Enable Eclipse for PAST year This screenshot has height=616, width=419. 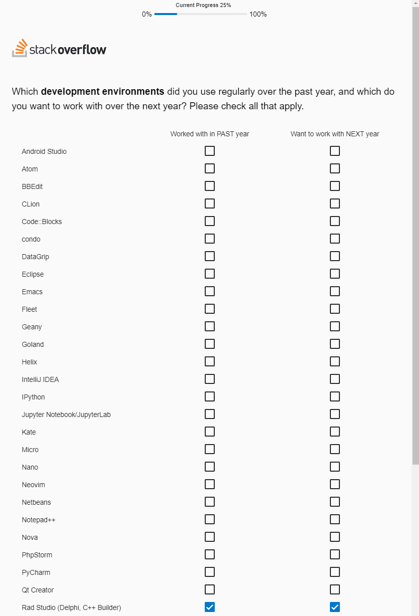(209, 274)
